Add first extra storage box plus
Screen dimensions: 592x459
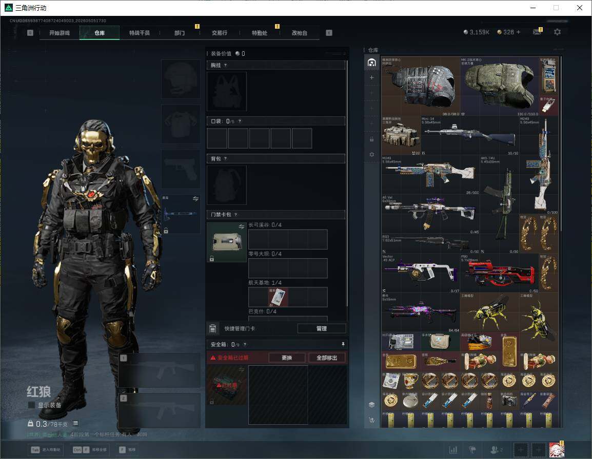[371, 77]
